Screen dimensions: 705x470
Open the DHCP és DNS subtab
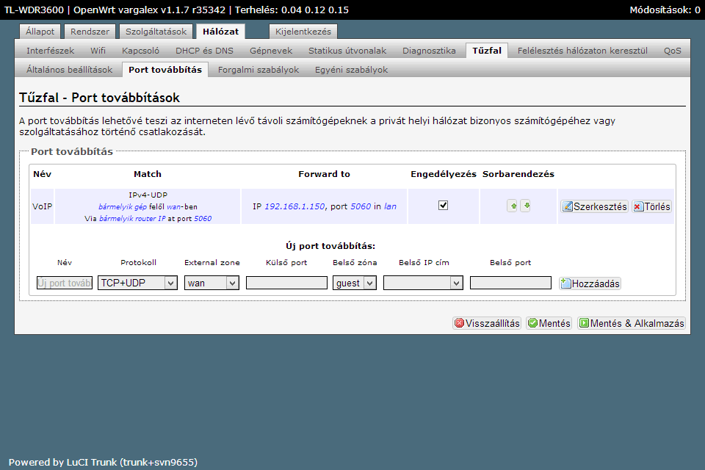coord(205,51)
